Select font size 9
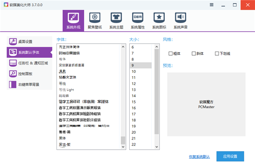 (141, 65)
